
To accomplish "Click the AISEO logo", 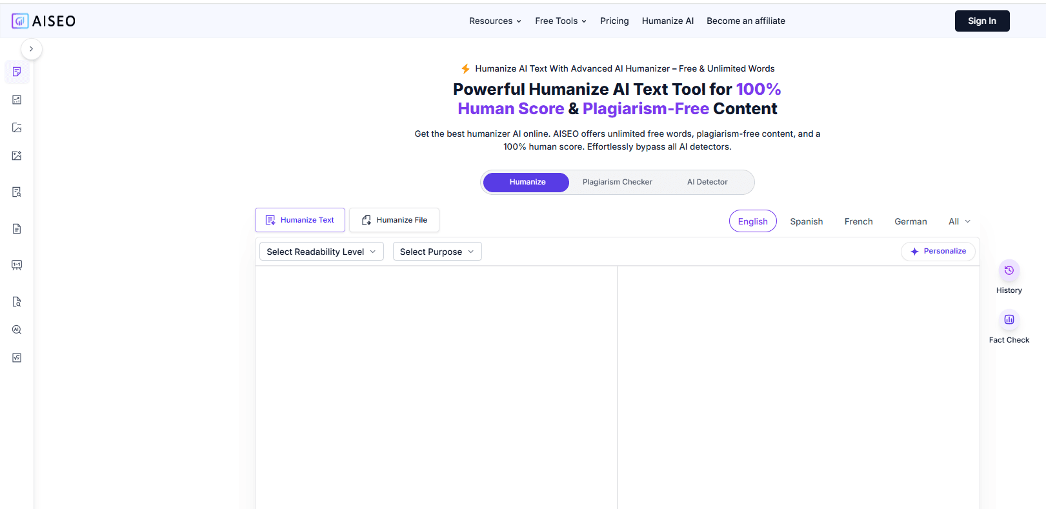I will (x=43, y=21).
